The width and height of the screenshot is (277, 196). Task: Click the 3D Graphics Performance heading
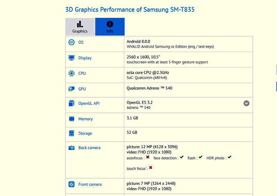(x=130, y=10)
